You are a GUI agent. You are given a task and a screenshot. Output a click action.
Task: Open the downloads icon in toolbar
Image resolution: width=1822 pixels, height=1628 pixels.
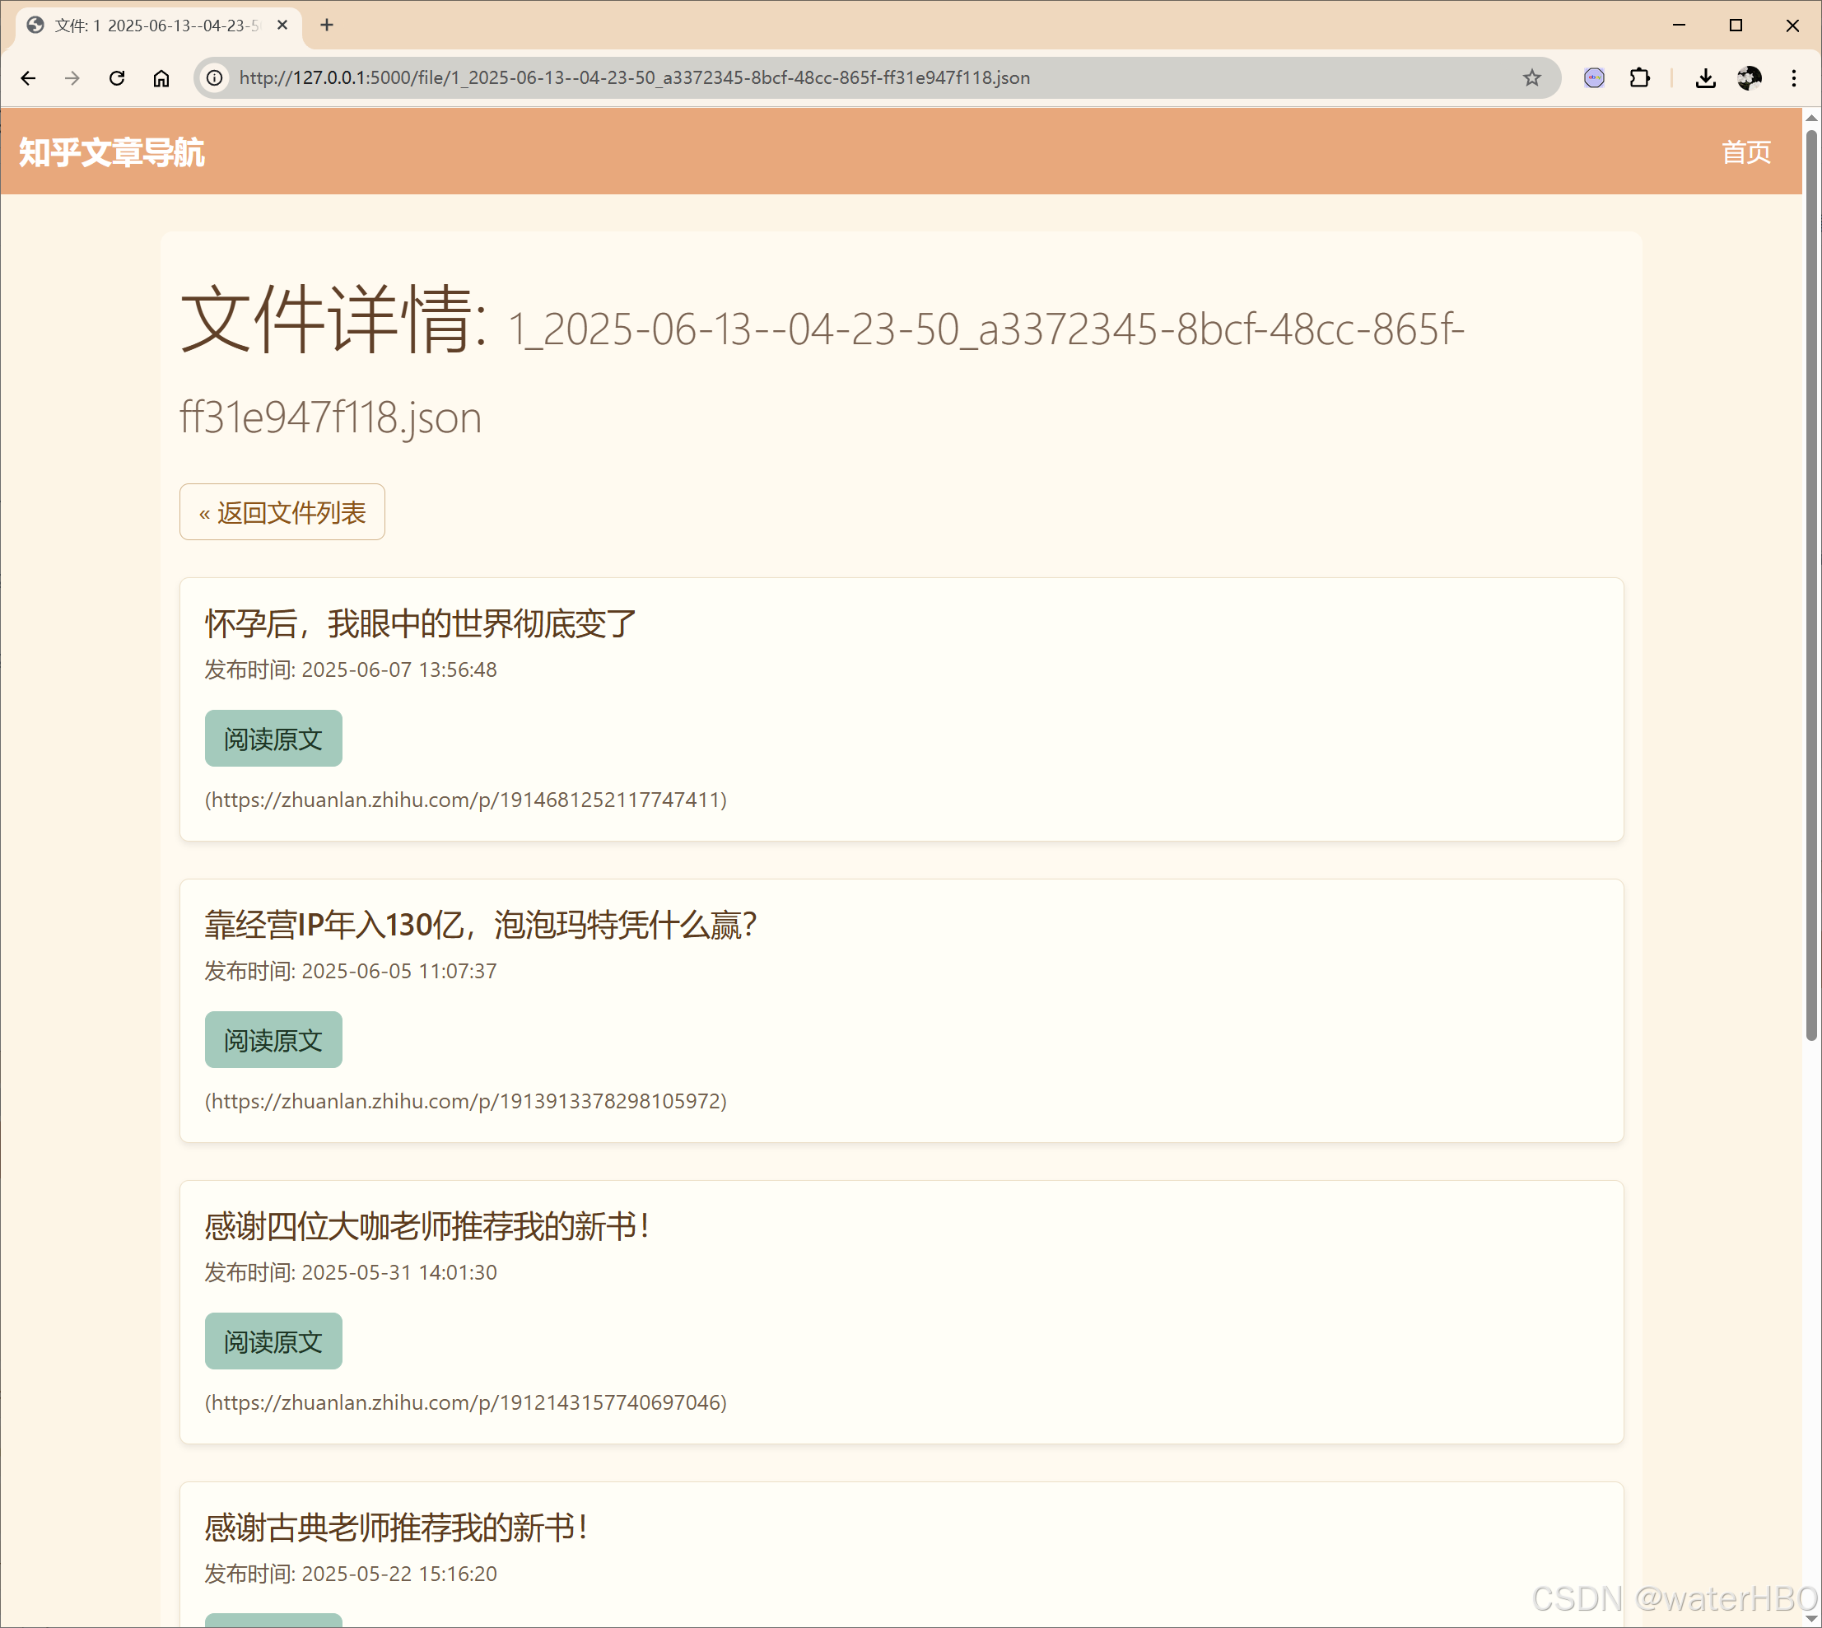[x=1705, y=78]
